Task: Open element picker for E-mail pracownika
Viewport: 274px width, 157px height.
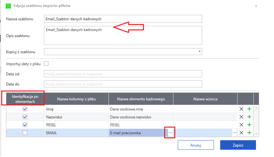Action: tap(170, 133)
